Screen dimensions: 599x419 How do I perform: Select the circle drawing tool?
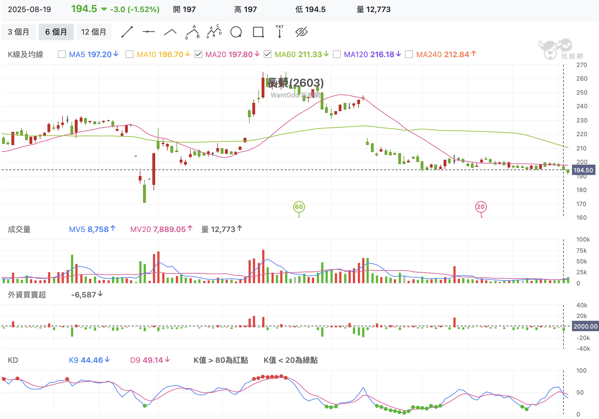coord(236,32)
